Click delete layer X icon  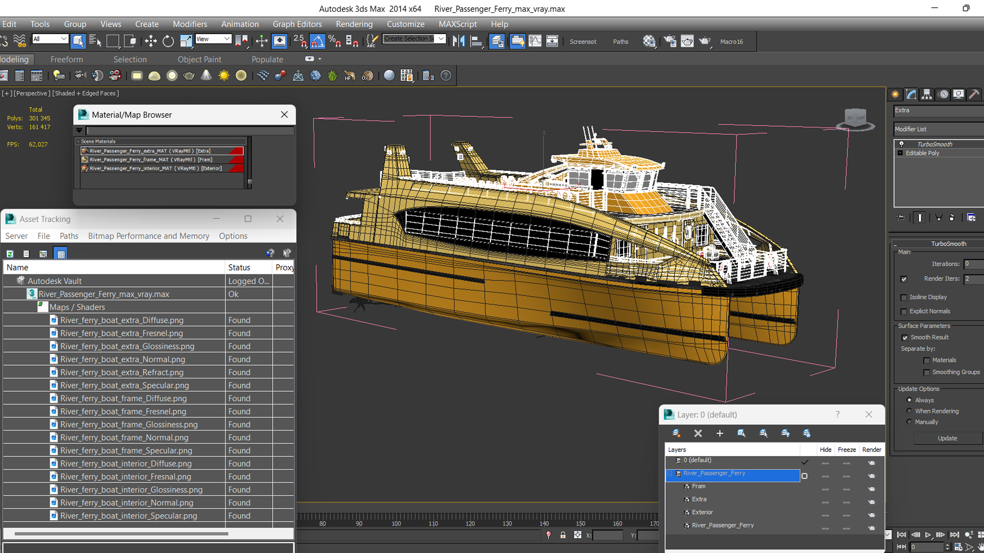698,433
